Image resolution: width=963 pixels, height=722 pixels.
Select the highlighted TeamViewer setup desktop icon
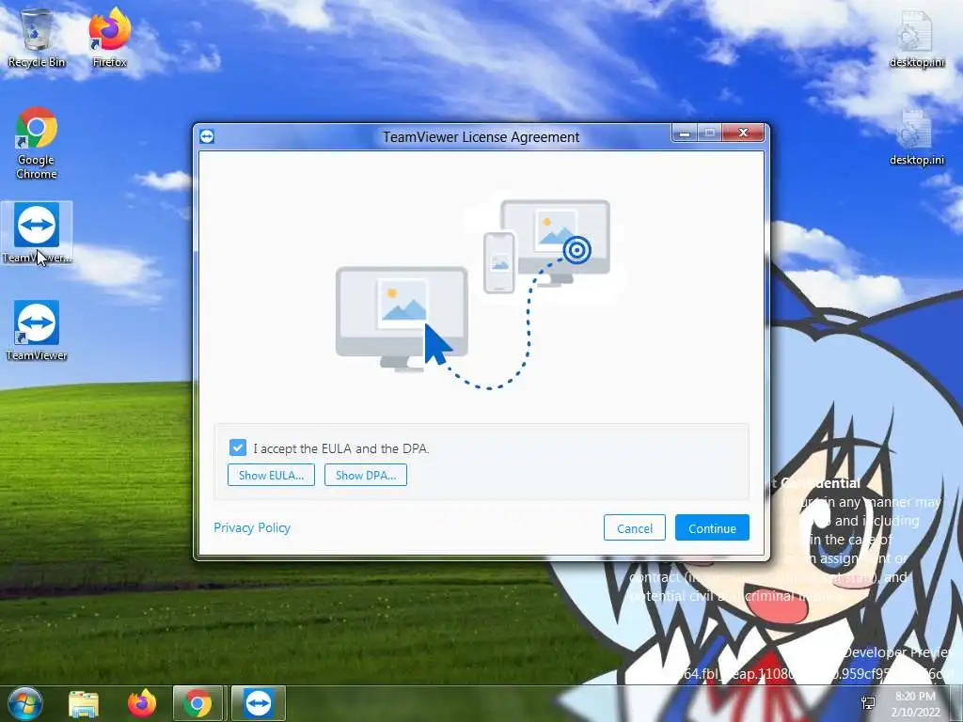pos(37,233)
